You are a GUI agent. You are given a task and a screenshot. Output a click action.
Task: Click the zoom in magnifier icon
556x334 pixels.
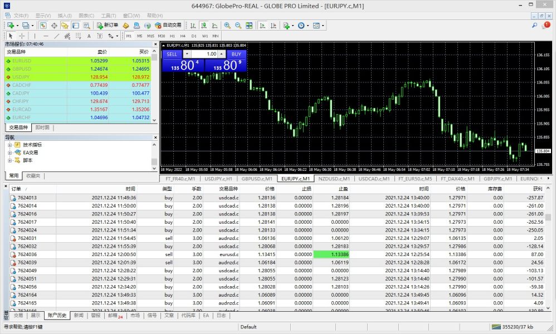pyautogui.click(x=227, y=26)
